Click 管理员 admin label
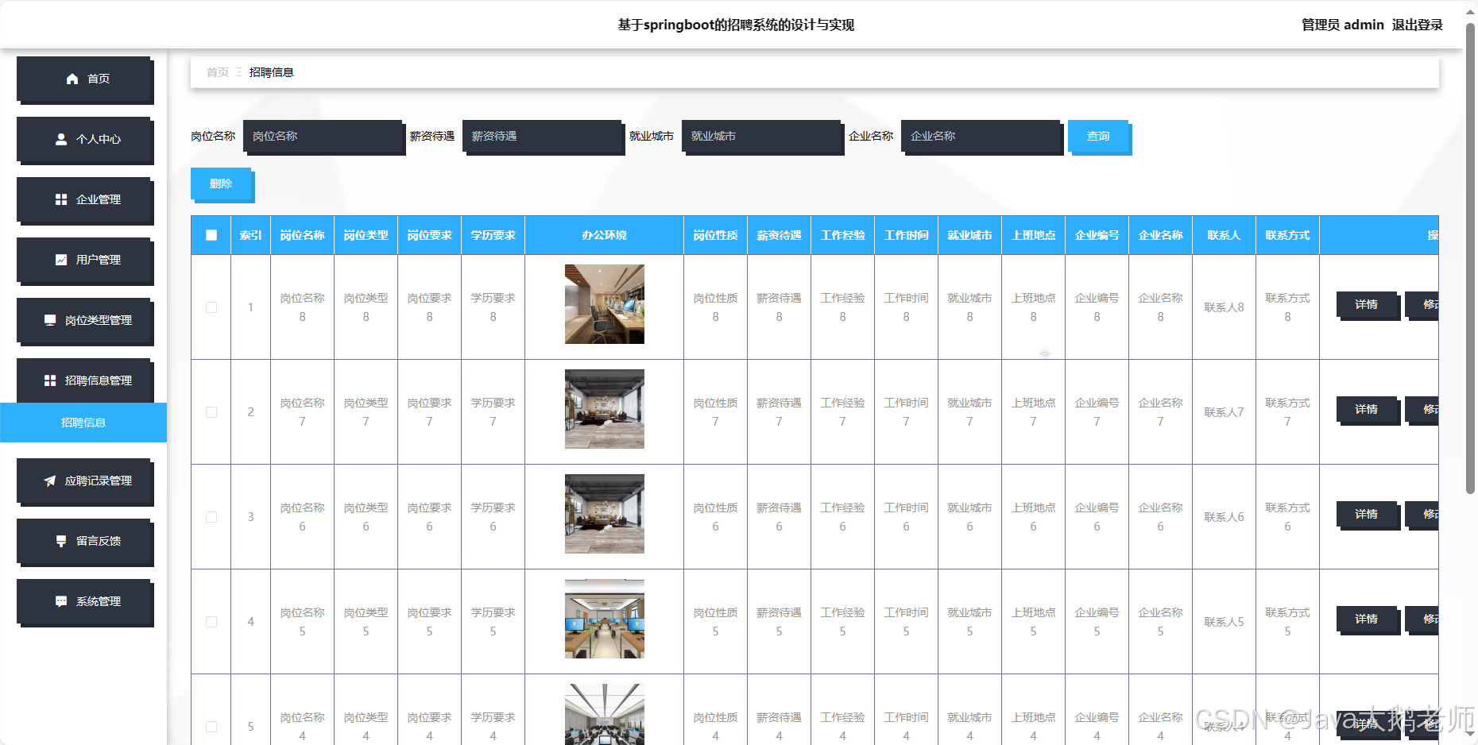Viewport: 1478px width, 745px height. pyautogui.click(x=1343, y=25)
